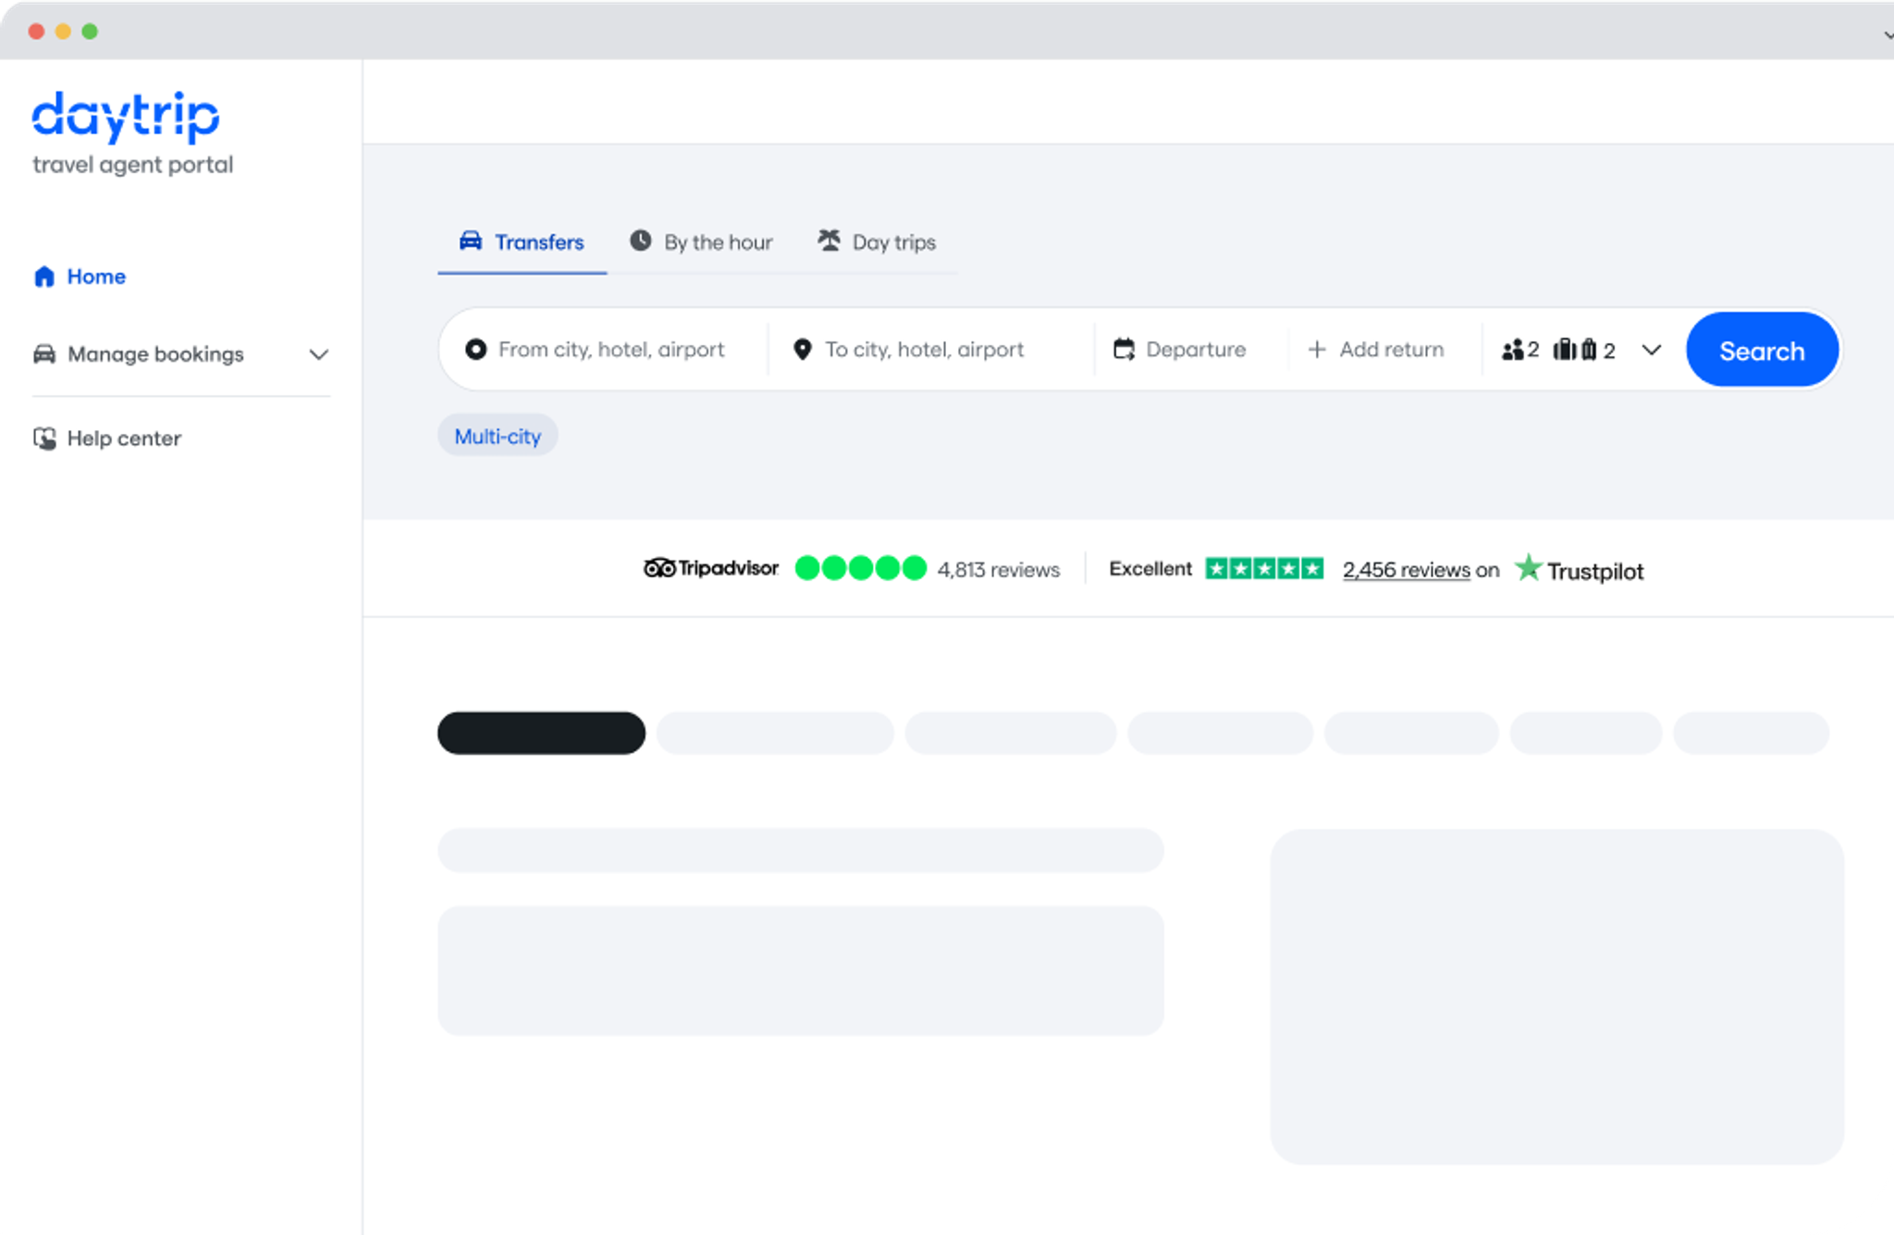
Task: Click the origin circle icon
Action: (475, 350)
